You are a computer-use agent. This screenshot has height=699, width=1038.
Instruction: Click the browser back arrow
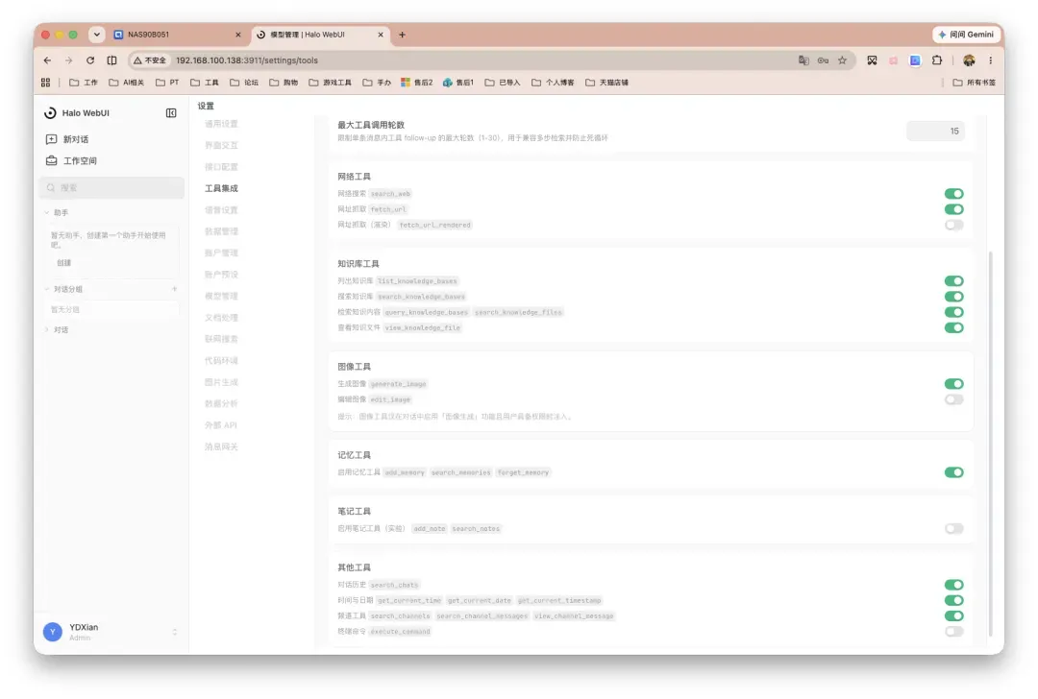click(47, 60)
